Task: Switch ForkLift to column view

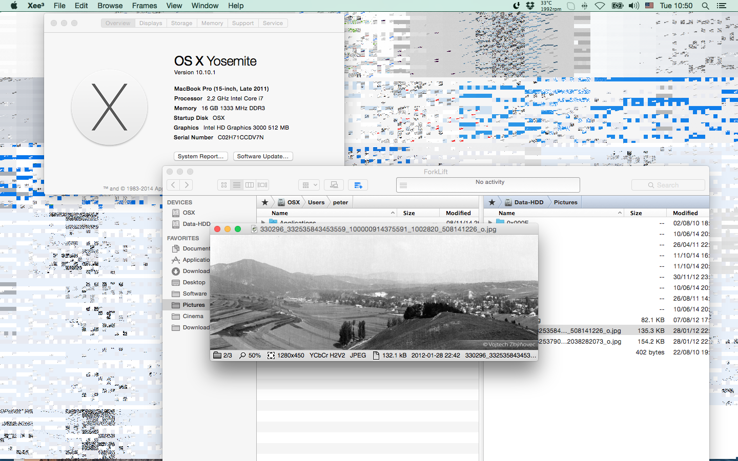Action: tap(250, 185)
